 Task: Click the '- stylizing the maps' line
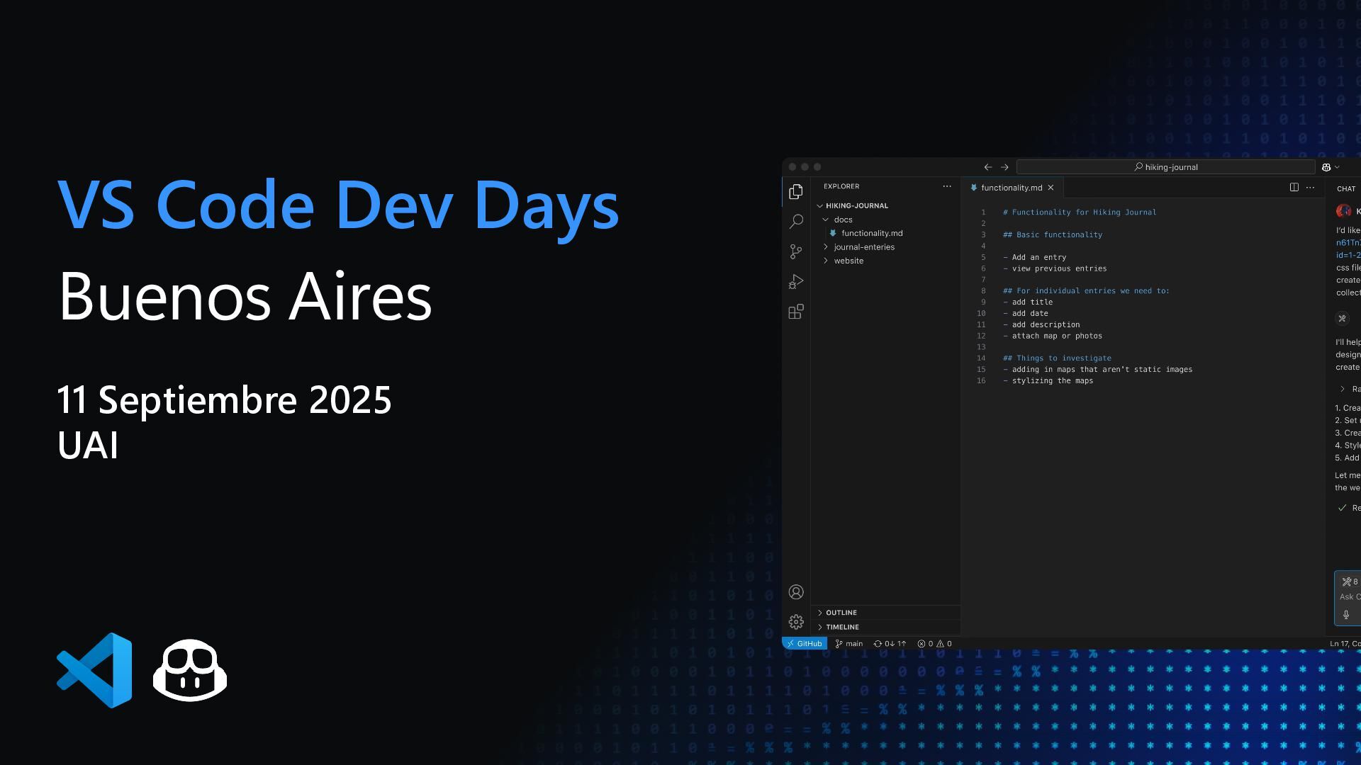point(1048,380)
